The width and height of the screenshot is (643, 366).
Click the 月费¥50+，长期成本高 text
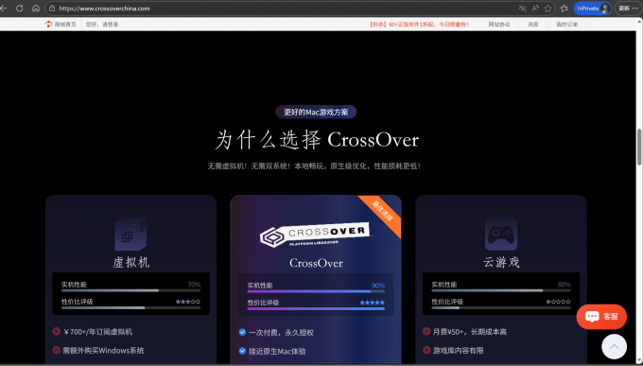click(470, 332)
